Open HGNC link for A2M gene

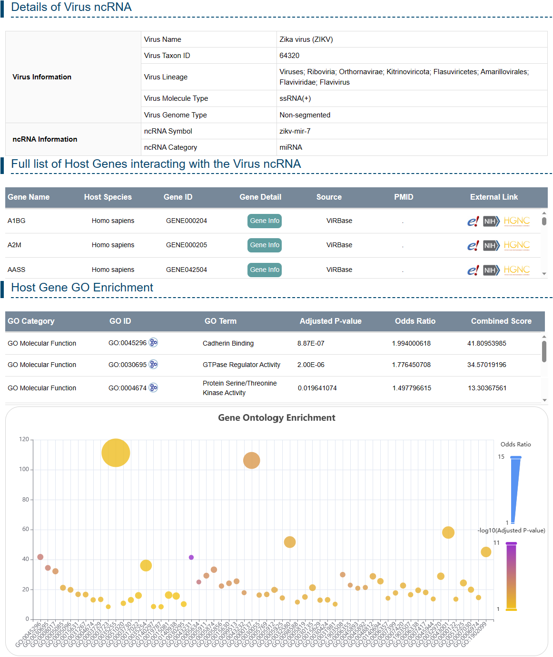click(516, 246)
